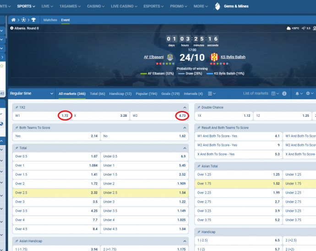This screenshot has height=251, width=316.
Task: Select Over 2.5 at 2.32
Action: [x=56, y=193]
